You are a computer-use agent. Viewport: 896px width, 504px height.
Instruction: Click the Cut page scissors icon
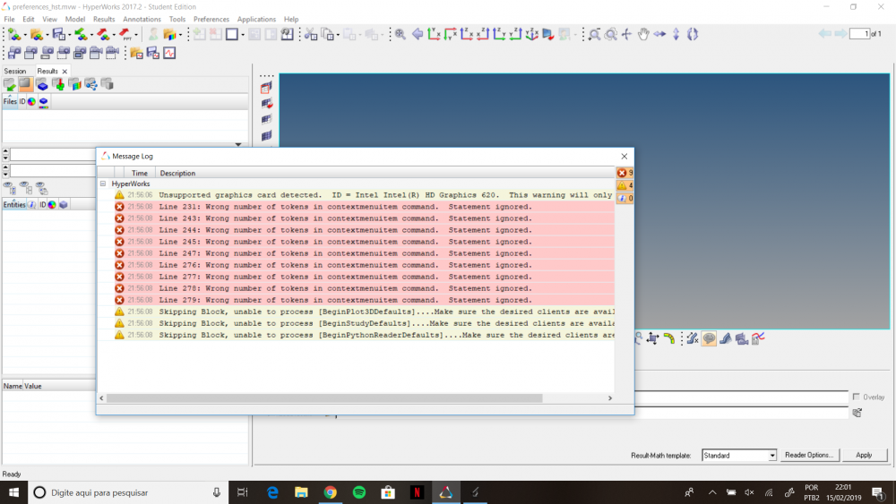310,34
